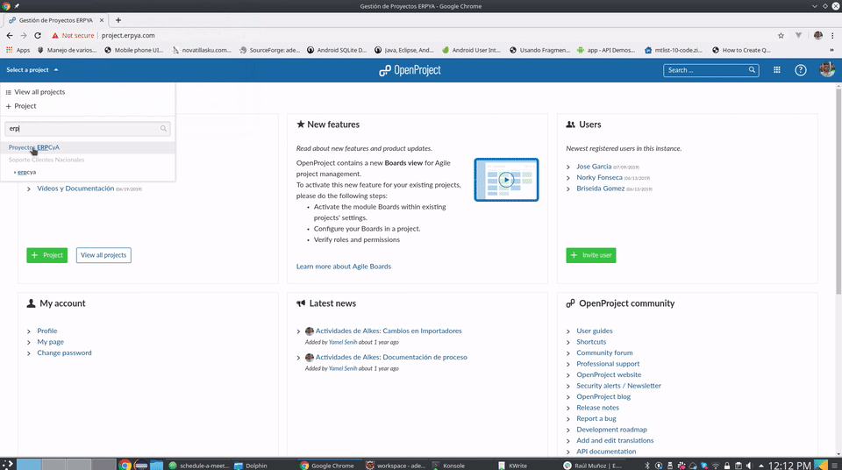Click the volume icon in system tray
The width and height of the screenshot is (842, 470).
(x=749, y=466)
